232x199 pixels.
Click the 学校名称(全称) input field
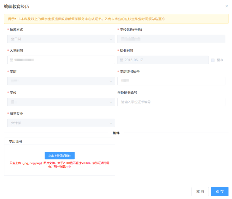tap(171, 39)
